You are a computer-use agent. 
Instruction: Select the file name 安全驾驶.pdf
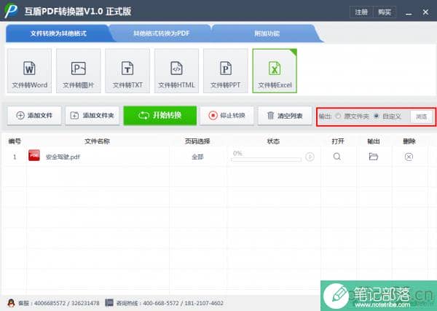[x=63, y=157]
